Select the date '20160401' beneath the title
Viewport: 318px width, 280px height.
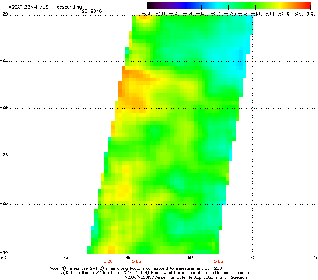tap(93, 11)
